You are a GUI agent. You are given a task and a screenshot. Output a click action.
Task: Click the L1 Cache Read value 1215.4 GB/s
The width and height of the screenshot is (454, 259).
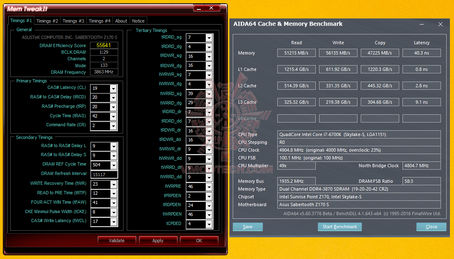tap(296, 69)
